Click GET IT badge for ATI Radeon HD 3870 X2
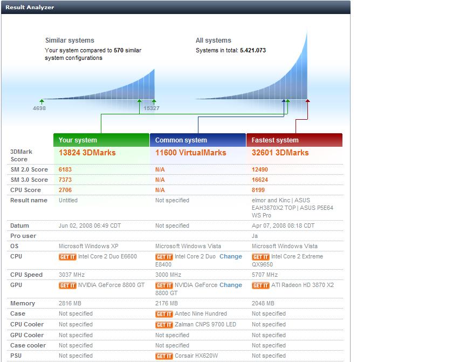This screenshot has height=362, width=453. click(x=260, y=285)
